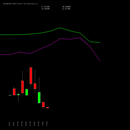Click the '05 May' date axis label

[26, 123]
